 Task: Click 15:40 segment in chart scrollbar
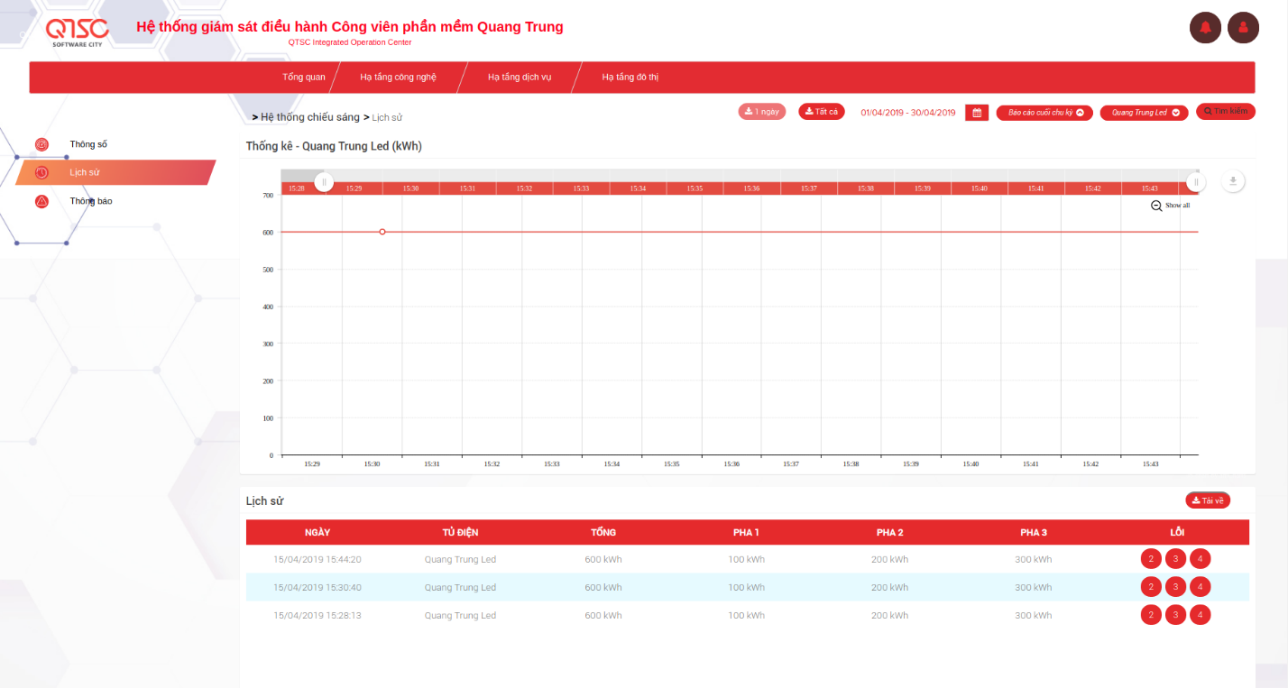(979, 188)
